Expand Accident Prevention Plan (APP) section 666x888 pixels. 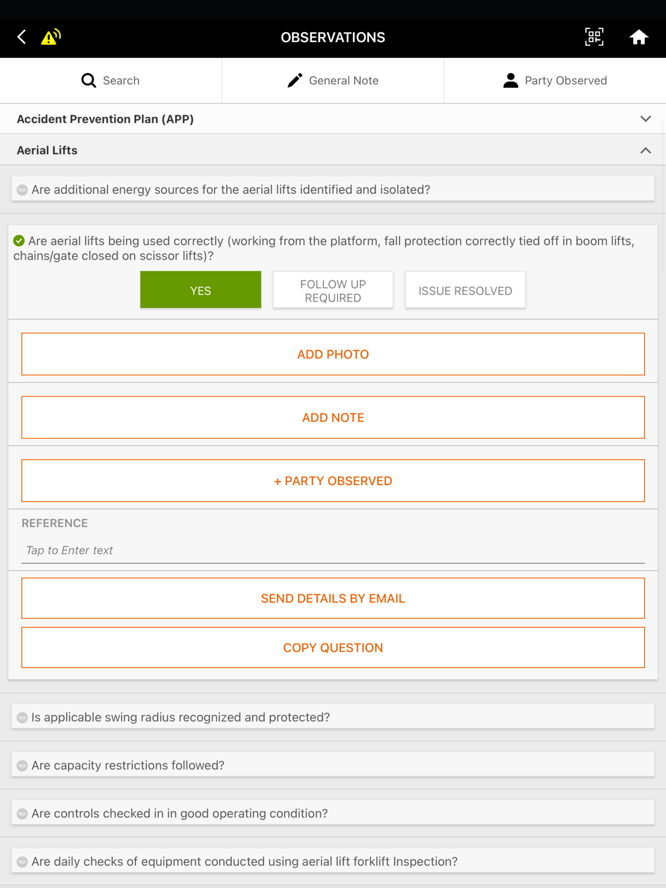pyautogui.click(x=333, y=119)
